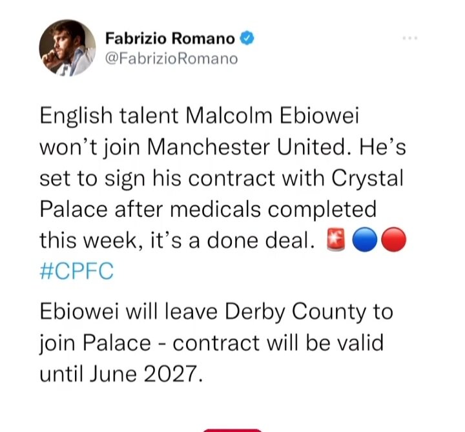The image size is (465, 432).
Task: Open the @FabrizioRomano handle
Action: coord(171,59)
